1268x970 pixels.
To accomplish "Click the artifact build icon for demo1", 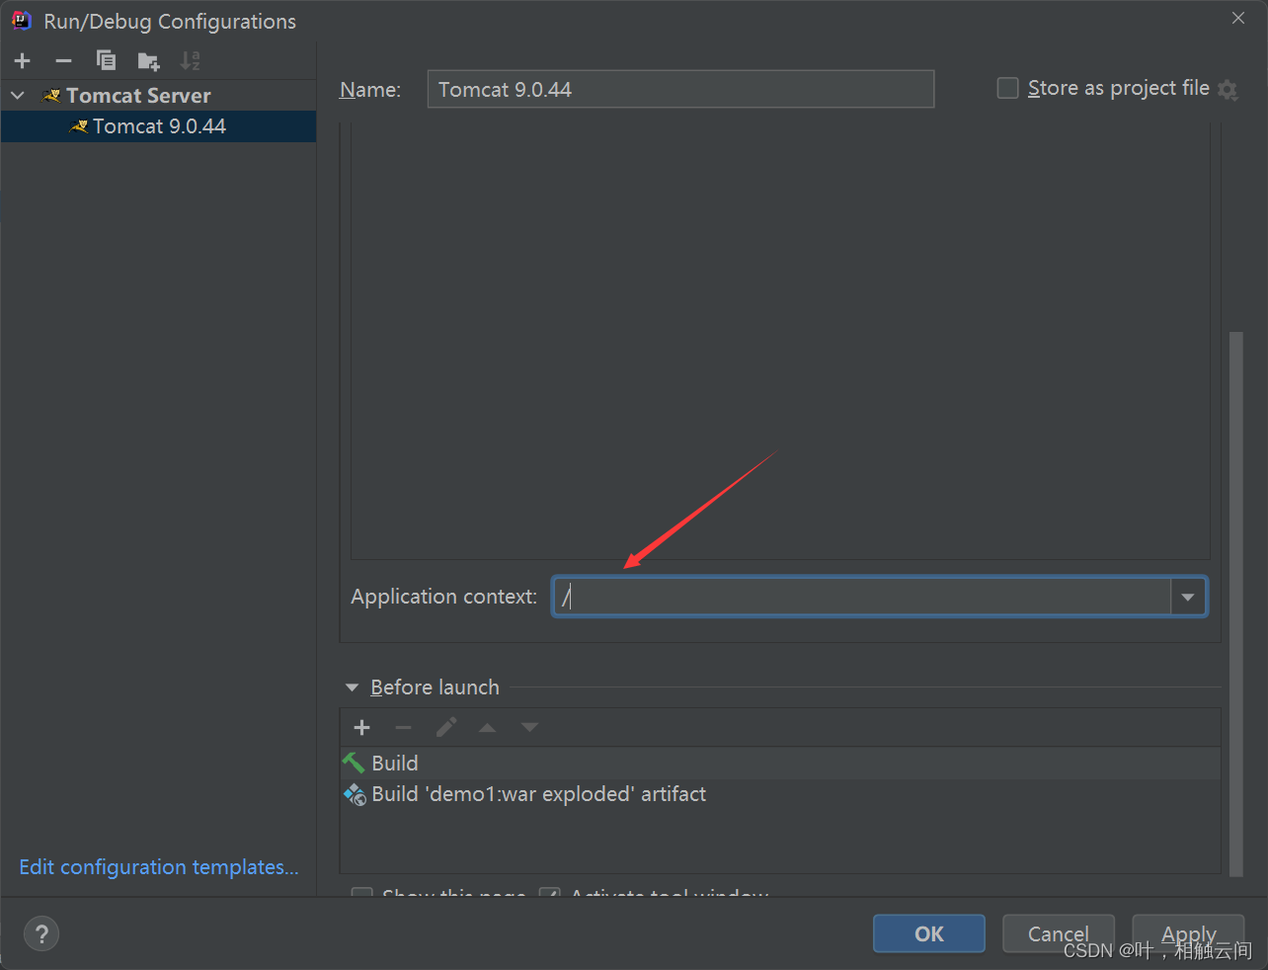I will coord(355,794).
